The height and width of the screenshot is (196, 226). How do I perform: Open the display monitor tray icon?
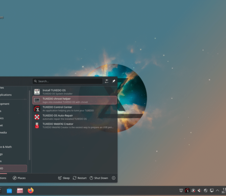(212, 190)
